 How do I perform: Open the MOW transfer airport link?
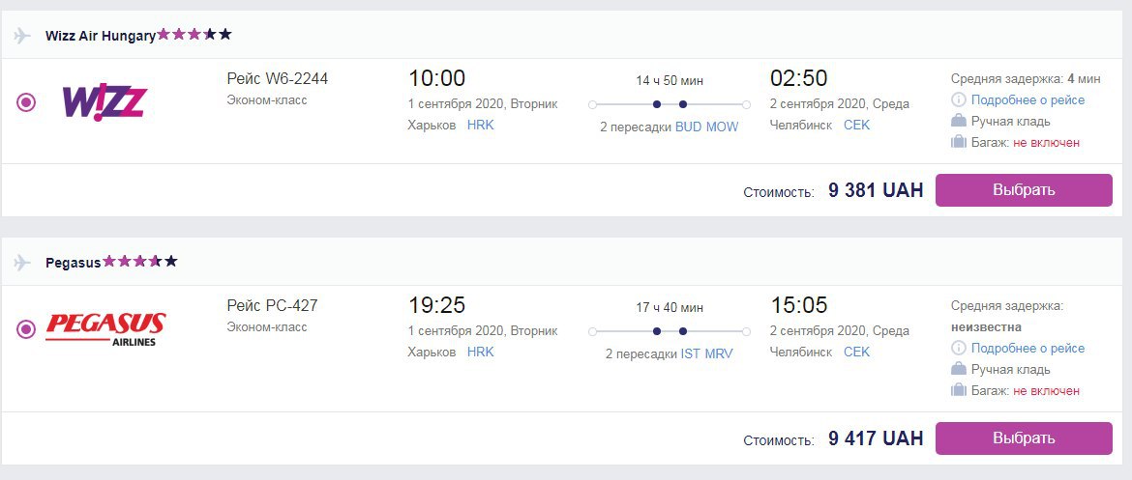(x=722, y=127)
